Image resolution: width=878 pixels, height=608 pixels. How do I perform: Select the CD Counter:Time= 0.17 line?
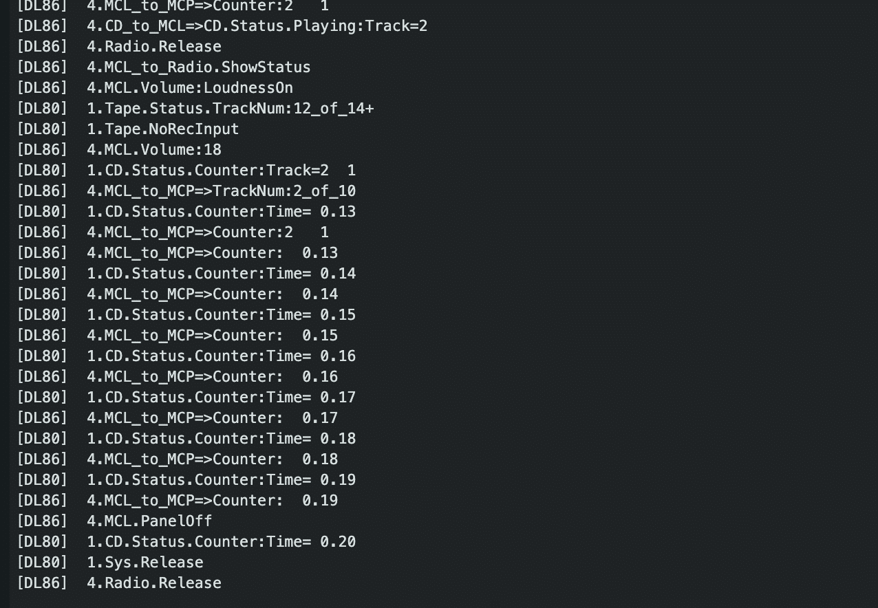[x=186, y=398]
